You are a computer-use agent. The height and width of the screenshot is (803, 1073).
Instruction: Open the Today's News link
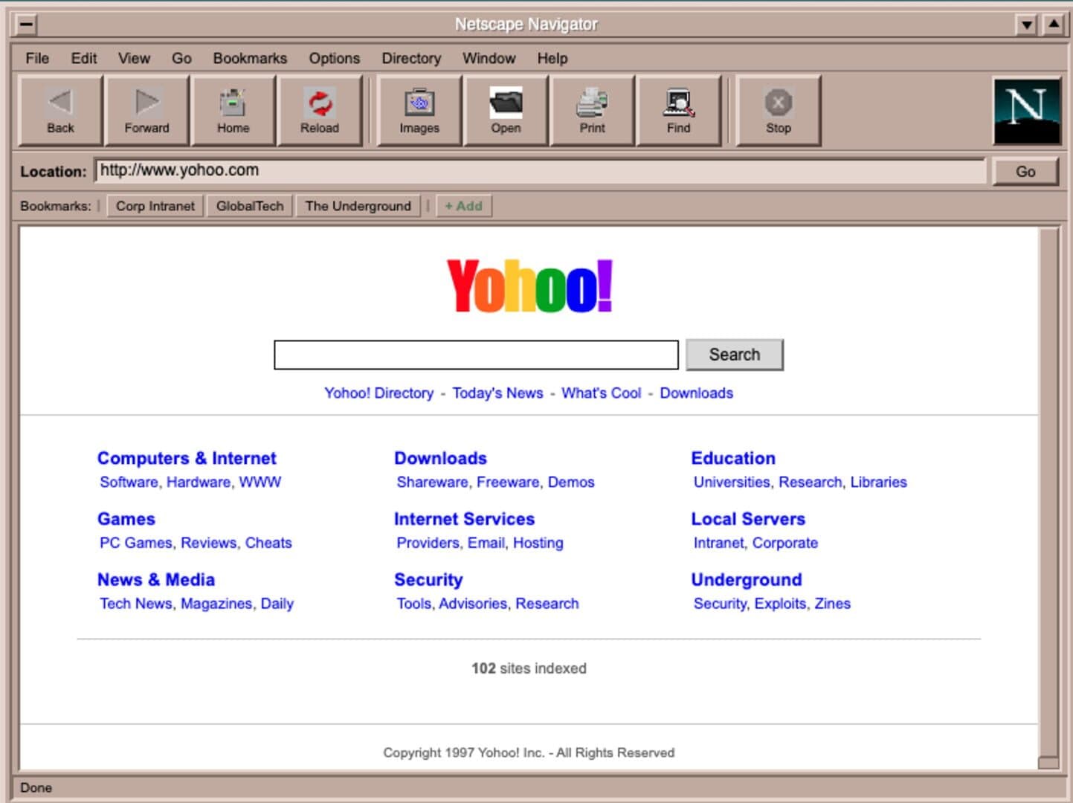(497, 393)
